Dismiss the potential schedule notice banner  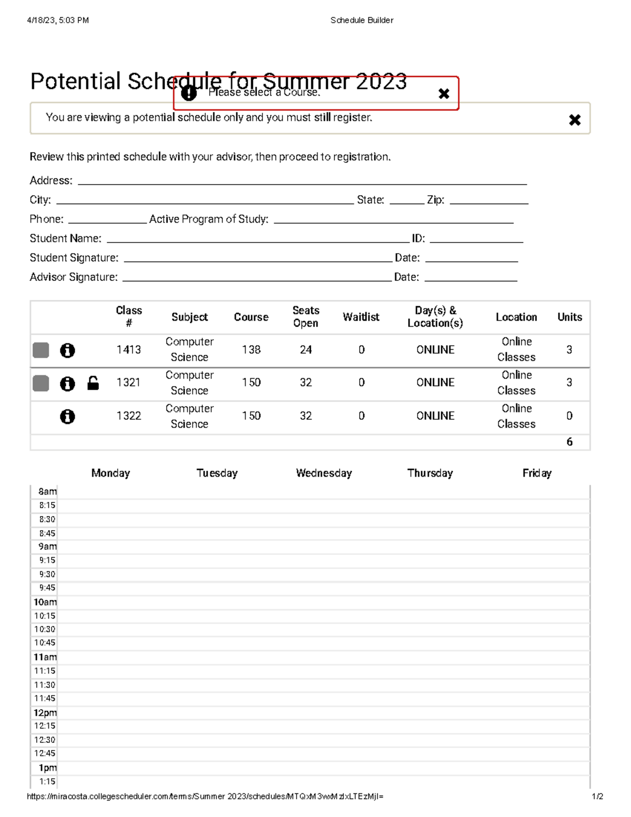click(575, 120)
